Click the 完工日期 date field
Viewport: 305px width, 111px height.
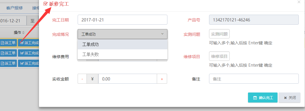(x=123, y=20)
